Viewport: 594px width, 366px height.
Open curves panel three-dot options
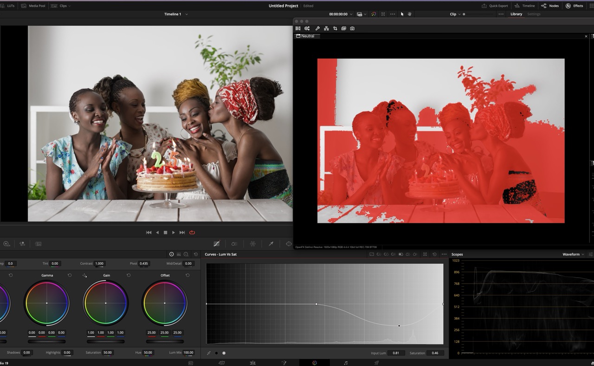click(x=444, y=254)
